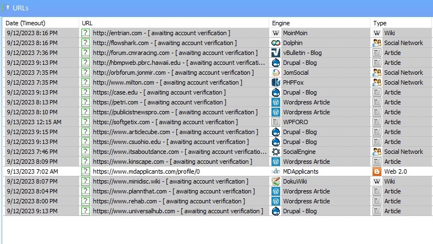Click the Drupal icon in universalhub.com row
The width and height of the screenshot is (433, 244).
(x=276, y=211)
